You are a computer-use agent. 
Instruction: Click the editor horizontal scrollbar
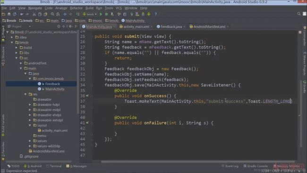pyautogui.click(x=198, y=162)
